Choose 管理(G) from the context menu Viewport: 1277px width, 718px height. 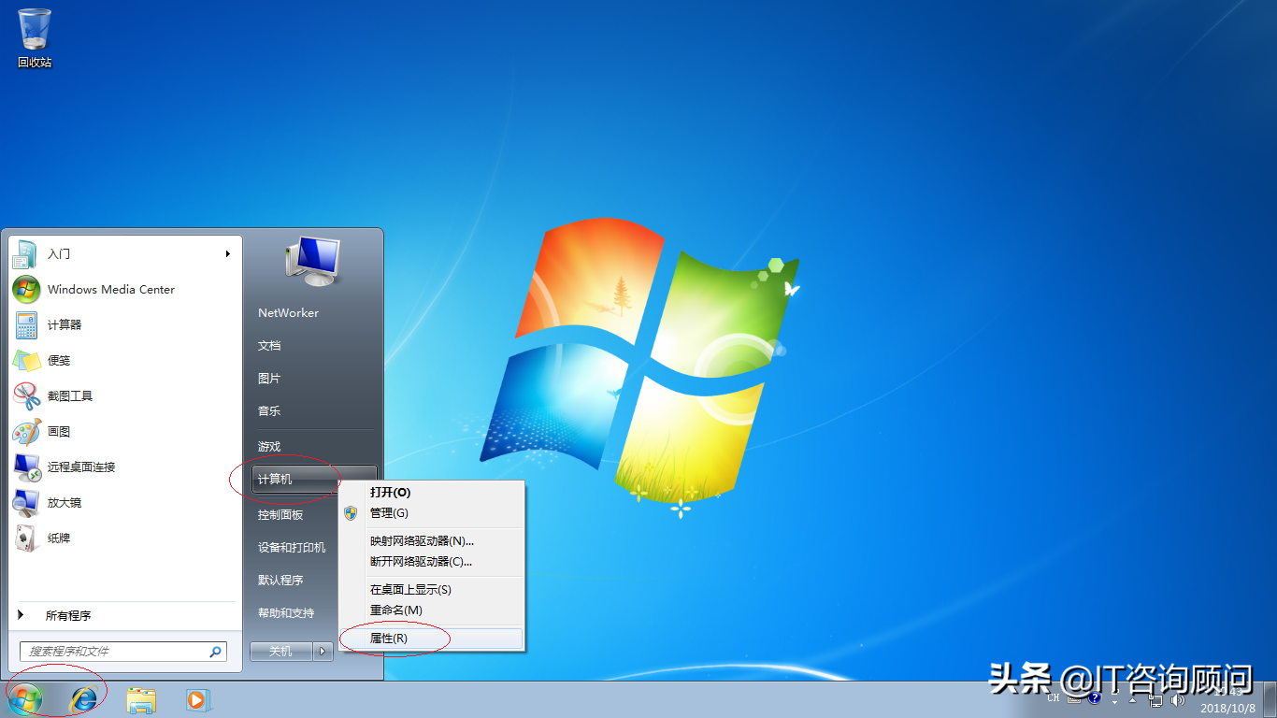tap(431, 512)
